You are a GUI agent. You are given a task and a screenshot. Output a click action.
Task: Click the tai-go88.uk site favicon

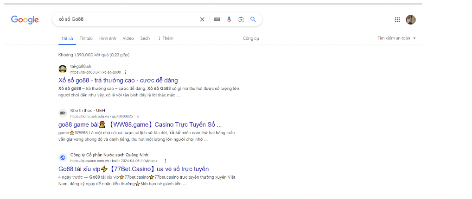click(x=63, y=69)
